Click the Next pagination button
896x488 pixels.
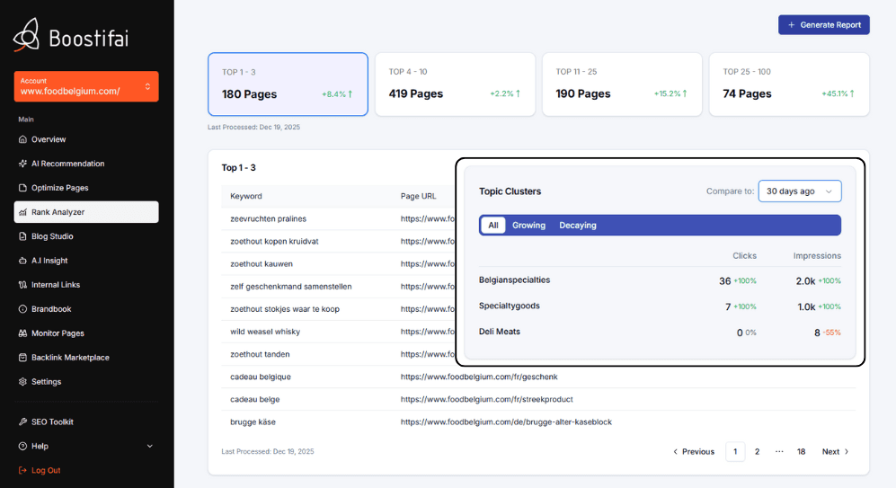(x=836, y=451)
